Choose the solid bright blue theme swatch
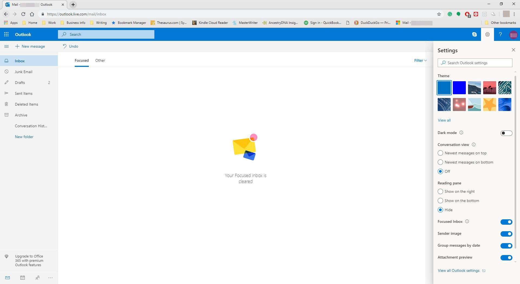The height and width of the screenshot is (284, 520). [x=459, y=88]
